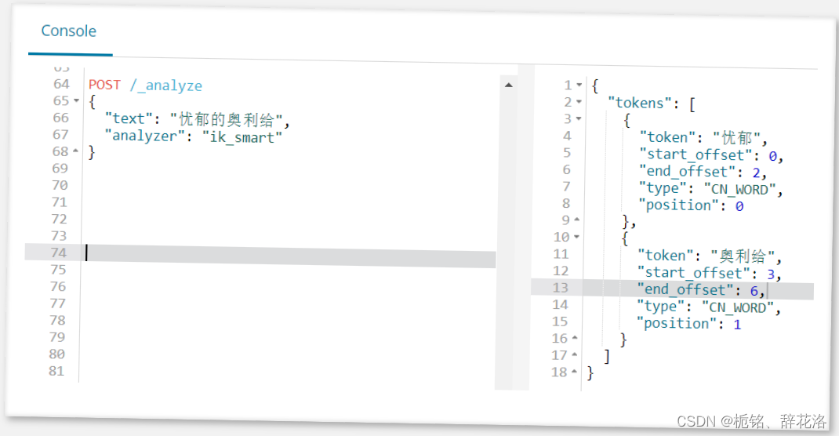The height and width of the screenshot is (436, 839).
Task: Click highlighted "end_offset": 6 line
Action: [x=673, y=290]
